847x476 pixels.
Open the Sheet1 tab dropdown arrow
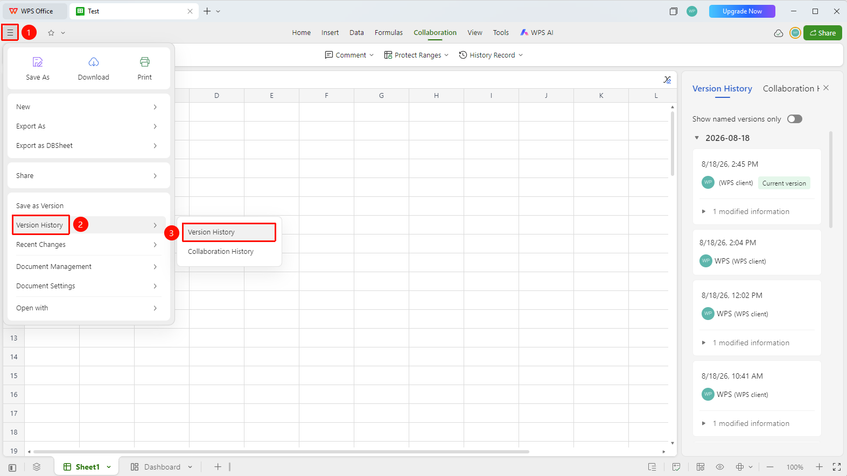pos(109,467)
